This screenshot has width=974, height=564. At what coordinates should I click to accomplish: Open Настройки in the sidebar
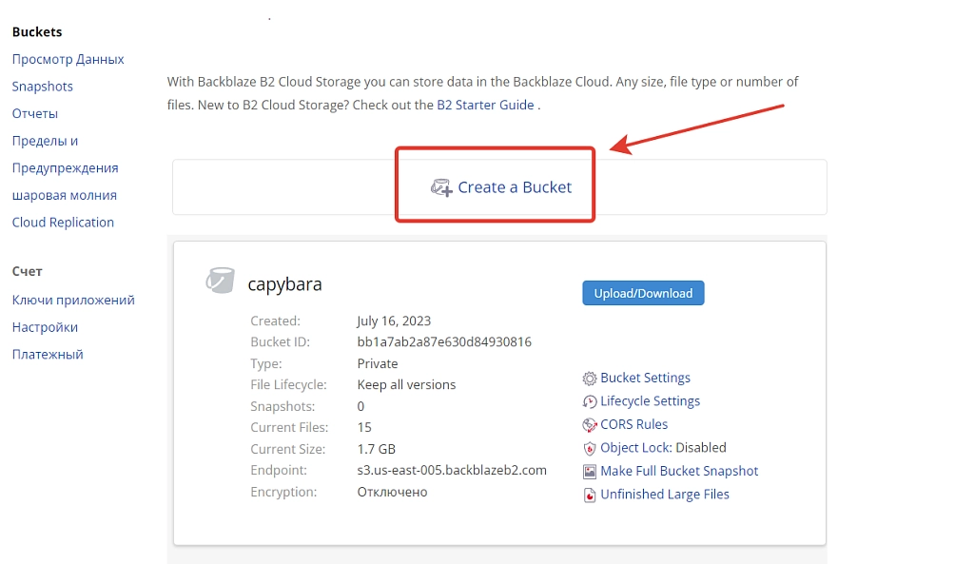point(46,327)
